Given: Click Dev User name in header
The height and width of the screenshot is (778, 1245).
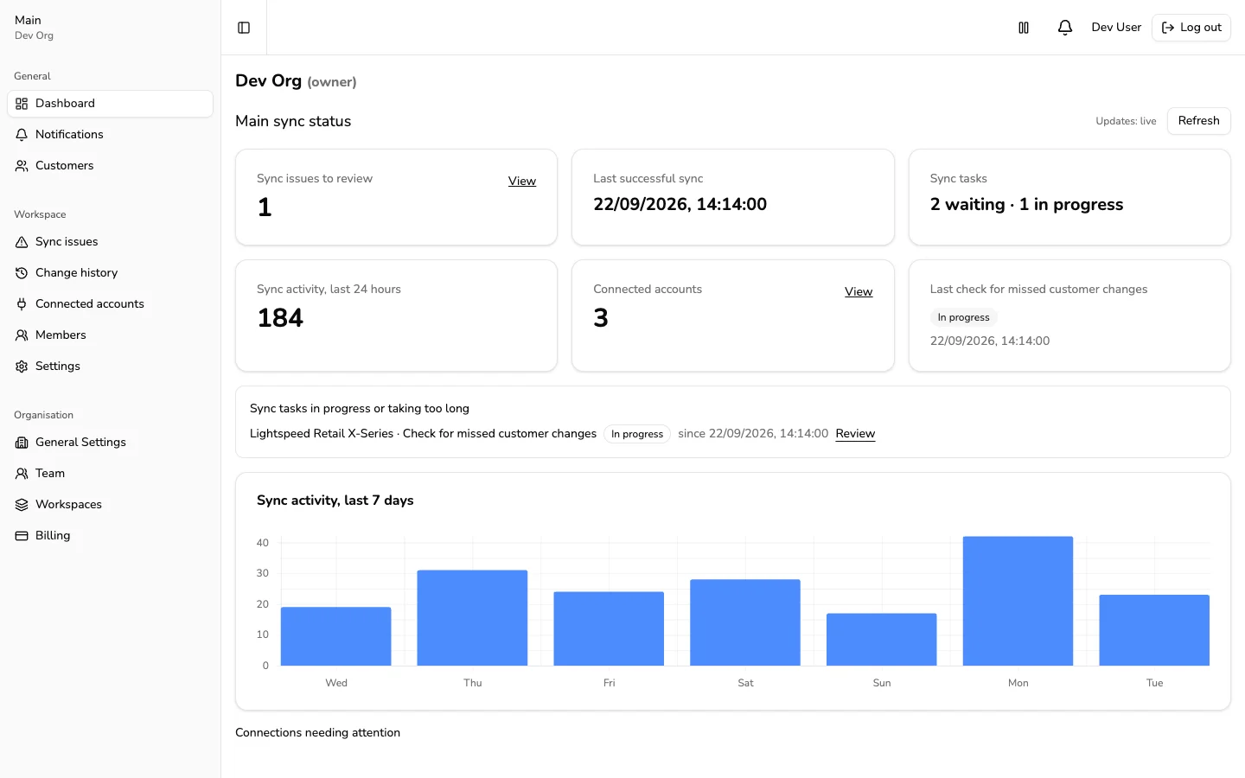Looking at the screenshot, I should coord(1116,28).
